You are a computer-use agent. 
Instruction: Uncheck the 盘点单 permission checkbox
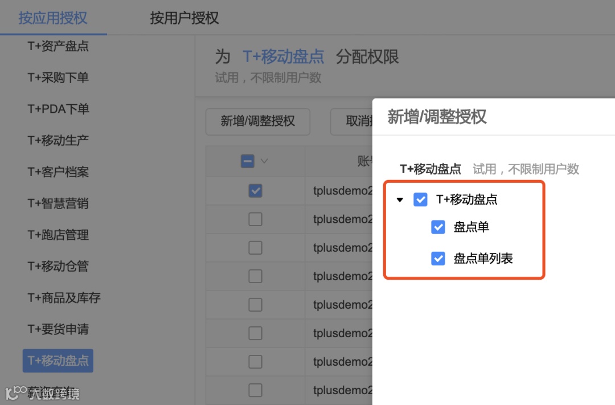click(x=438, y=227)
